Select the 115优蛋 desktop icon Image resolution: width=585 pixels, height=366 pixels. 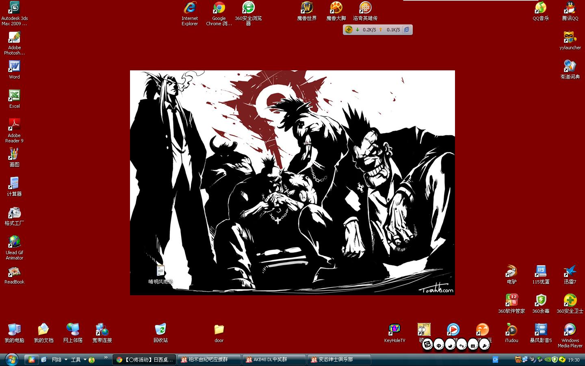point(541,274)
